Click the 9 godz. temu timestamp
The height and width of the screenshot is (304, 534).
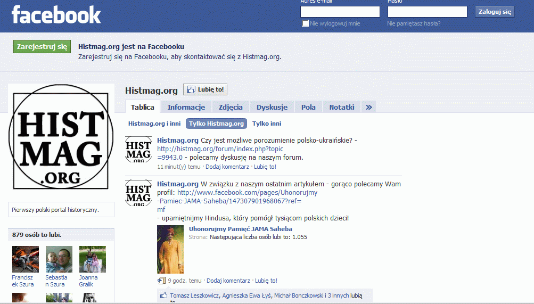(185, 281)
